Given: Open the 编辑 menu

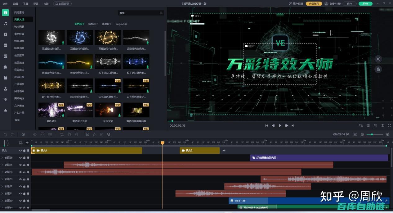Looking at the screenshot, I should point(16,4).
